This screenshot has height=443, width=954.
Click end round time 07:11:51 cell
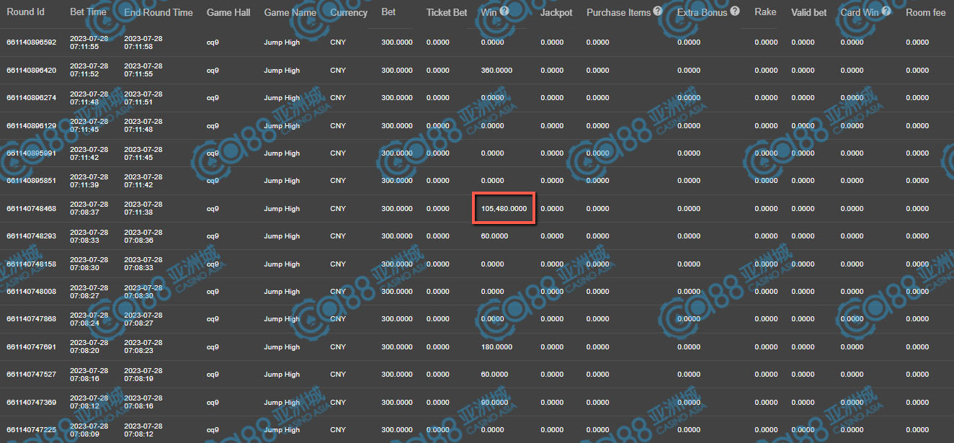tap(143, 98)
